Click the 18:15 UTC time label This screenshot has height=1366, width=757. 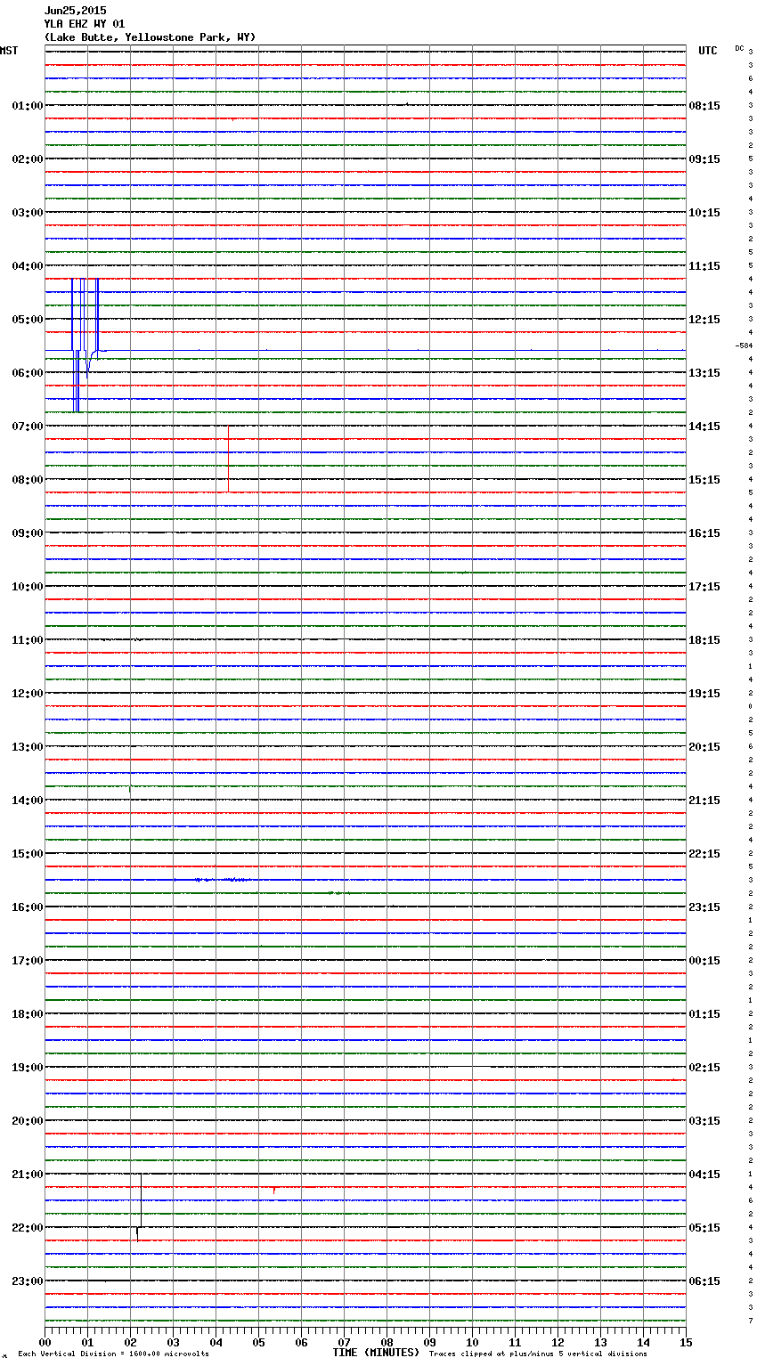[704, 640]
